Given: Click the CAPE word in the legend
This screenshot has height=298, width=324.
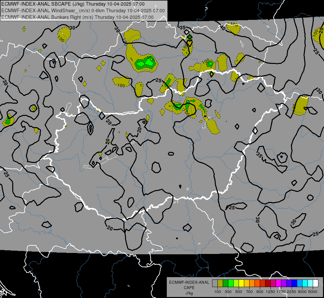Looking at the screenshot, I should tap(189, 288).
